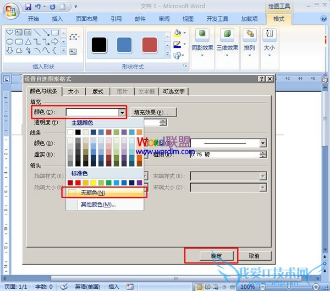Open the 三维效果 3D effects icon

click(x=227, y=35)
